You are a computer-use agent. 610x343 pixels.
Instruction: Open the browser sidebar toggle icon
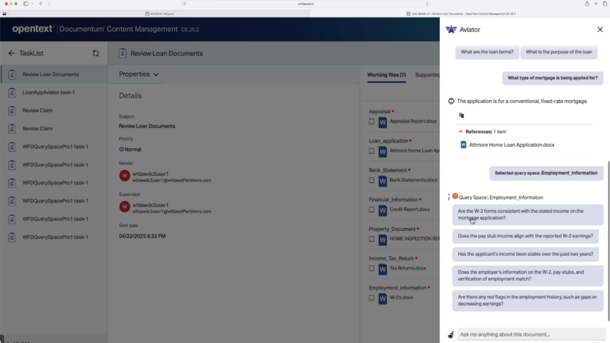pos(26,4)
